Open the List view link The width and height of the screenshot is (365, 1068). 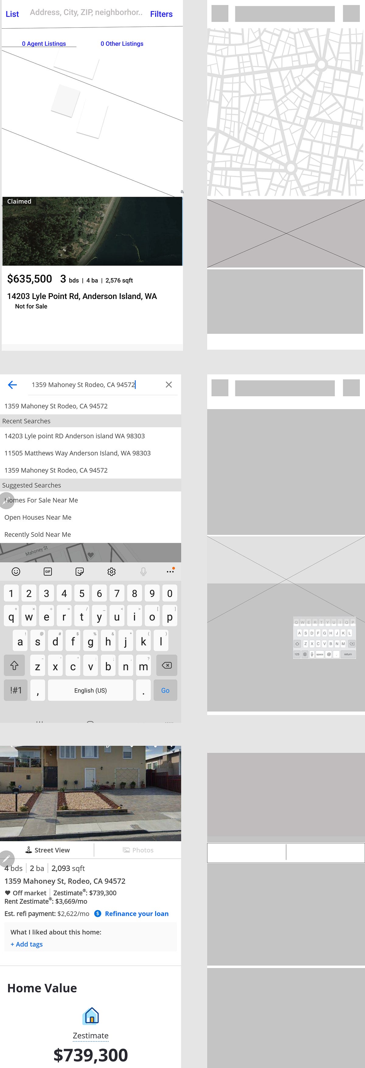tap(12, 14)
